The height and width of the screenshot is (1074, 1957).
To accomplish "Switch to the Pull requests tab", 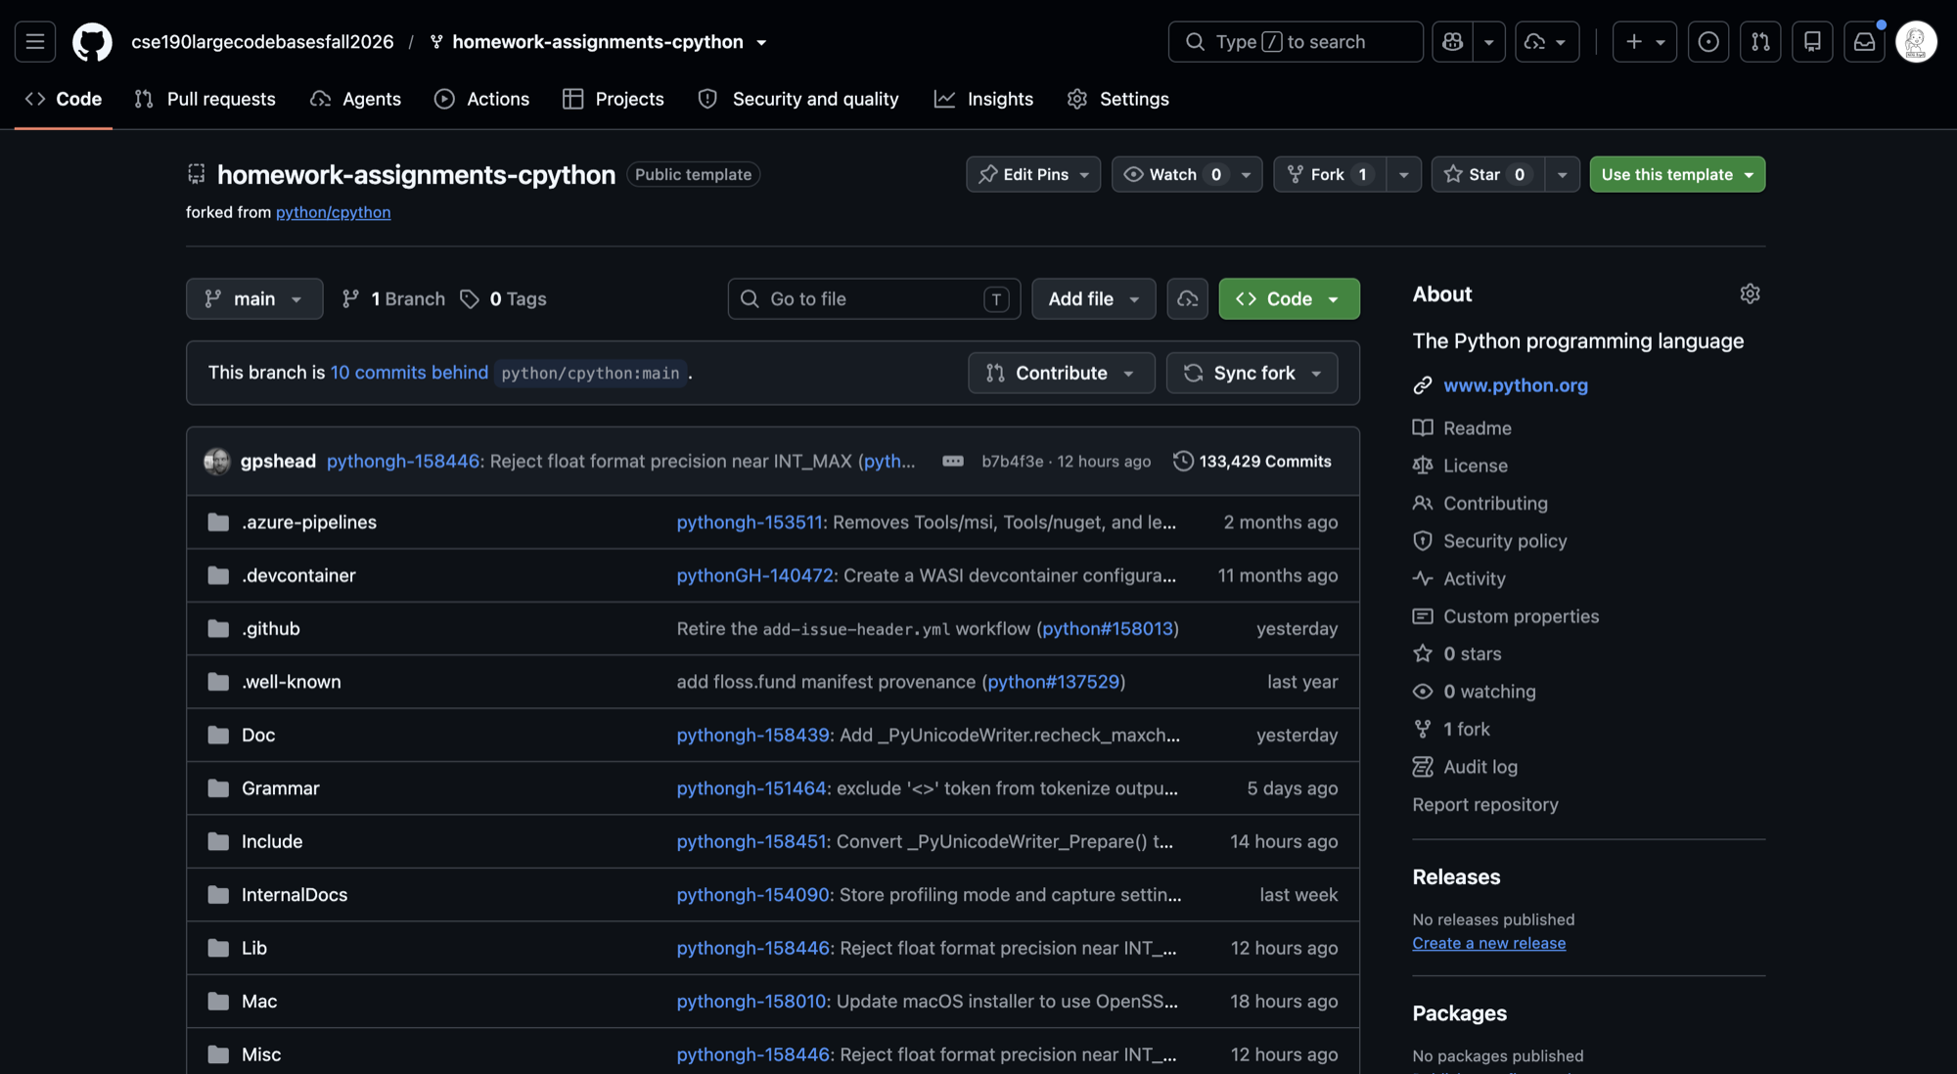I will 205,99.
